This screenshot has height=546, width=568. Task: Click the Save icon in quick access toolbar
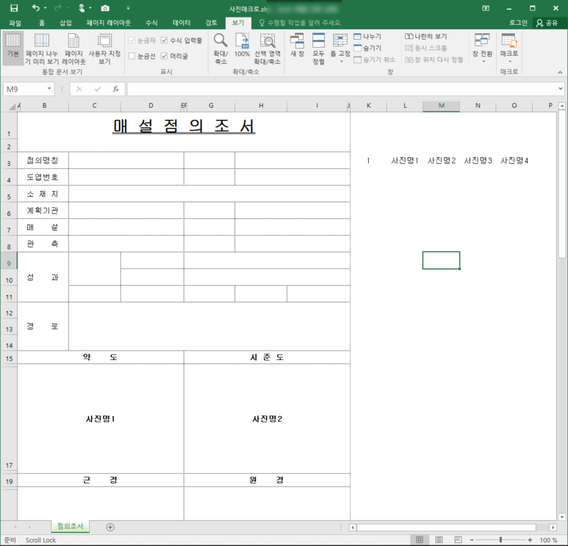coord(14,8)
